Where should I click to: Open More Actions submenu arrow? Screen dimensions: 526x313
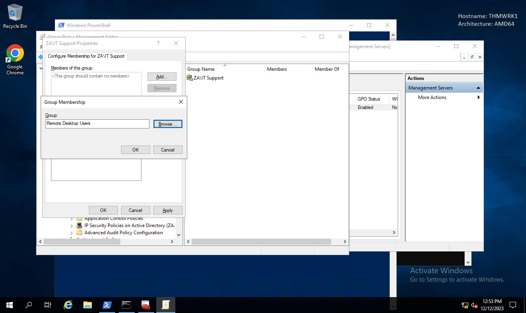point(479,97)
